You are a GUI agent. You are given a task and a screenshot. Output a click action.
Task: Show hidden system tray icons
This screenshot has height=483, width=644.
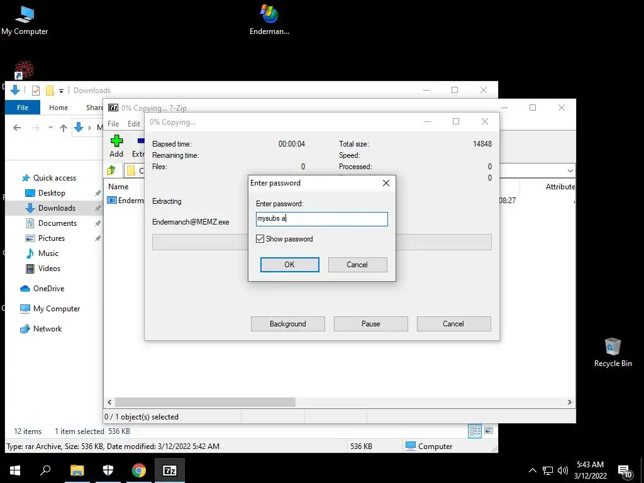click(x=532, y=470)
